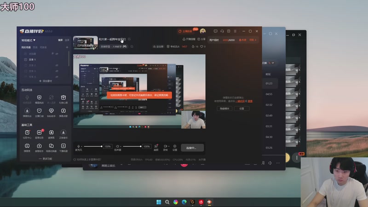
Task: Toggle visibility of the first source row
Action: (x=57, y=54)
